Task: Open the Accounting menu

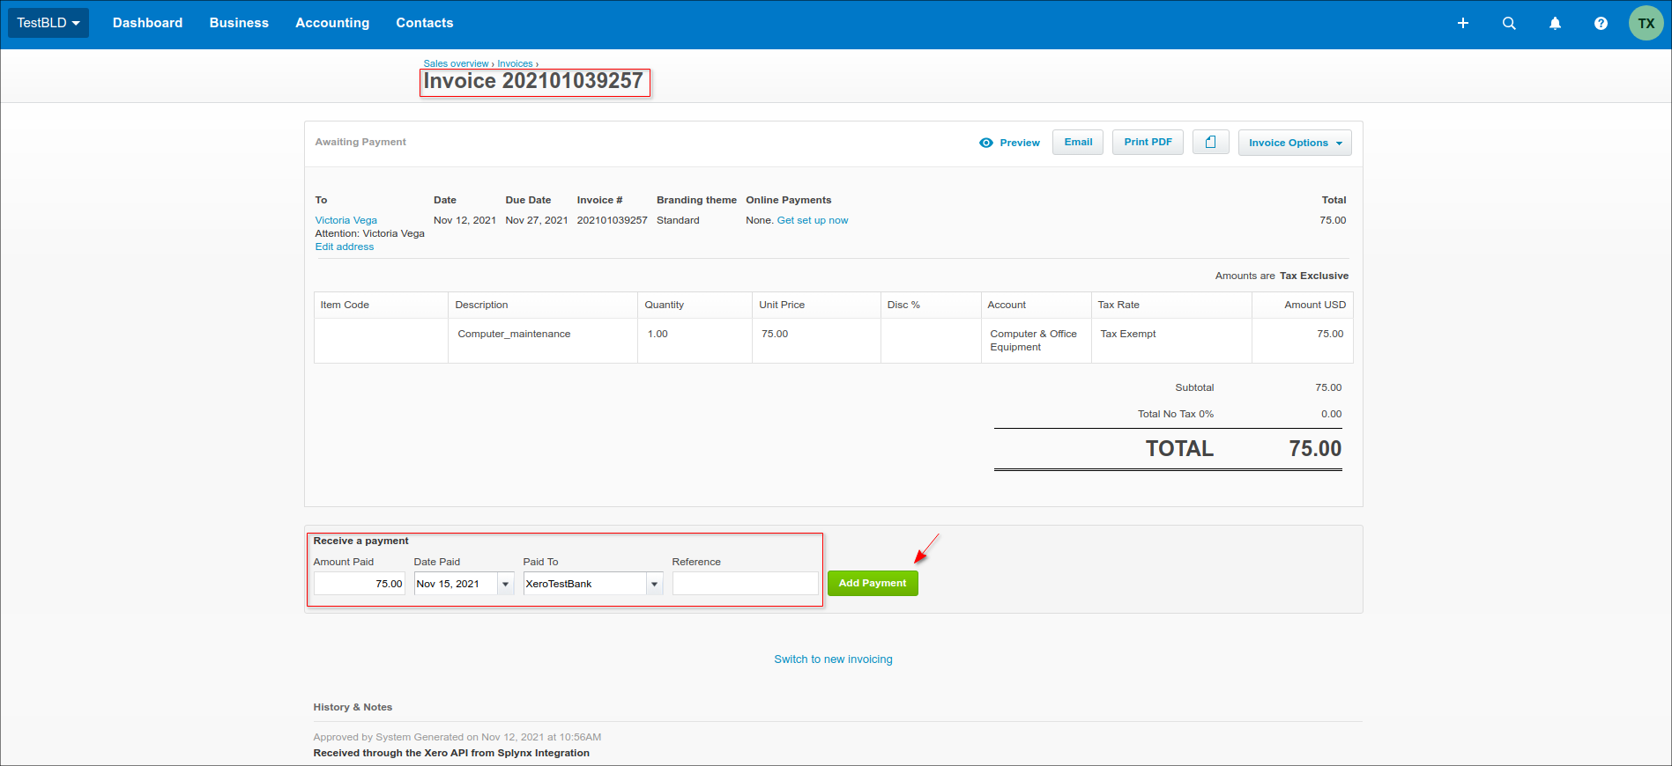Action: coord(332,23)
